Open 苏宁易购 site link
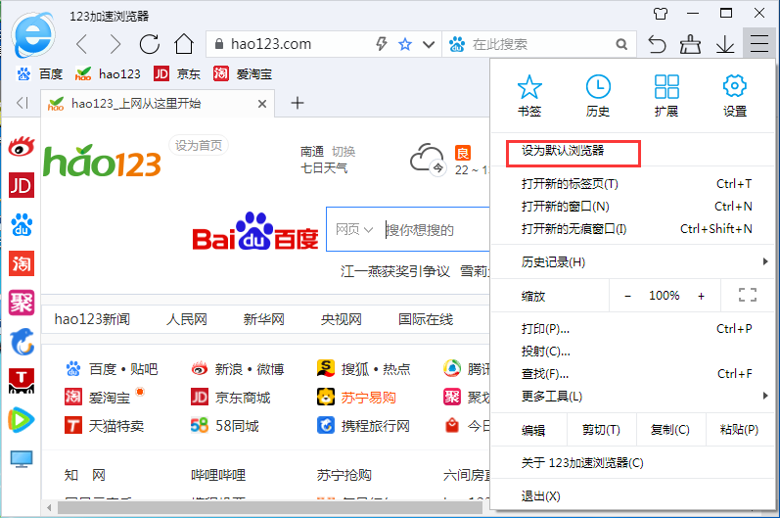Screen dimensions: 780x518 pyautogui.click(x=356, y=398)
